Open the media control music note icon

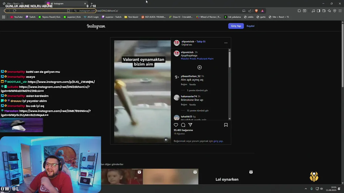[313, 11]
